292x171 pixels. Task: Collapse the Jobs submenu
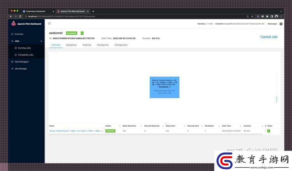pos(41,41)
